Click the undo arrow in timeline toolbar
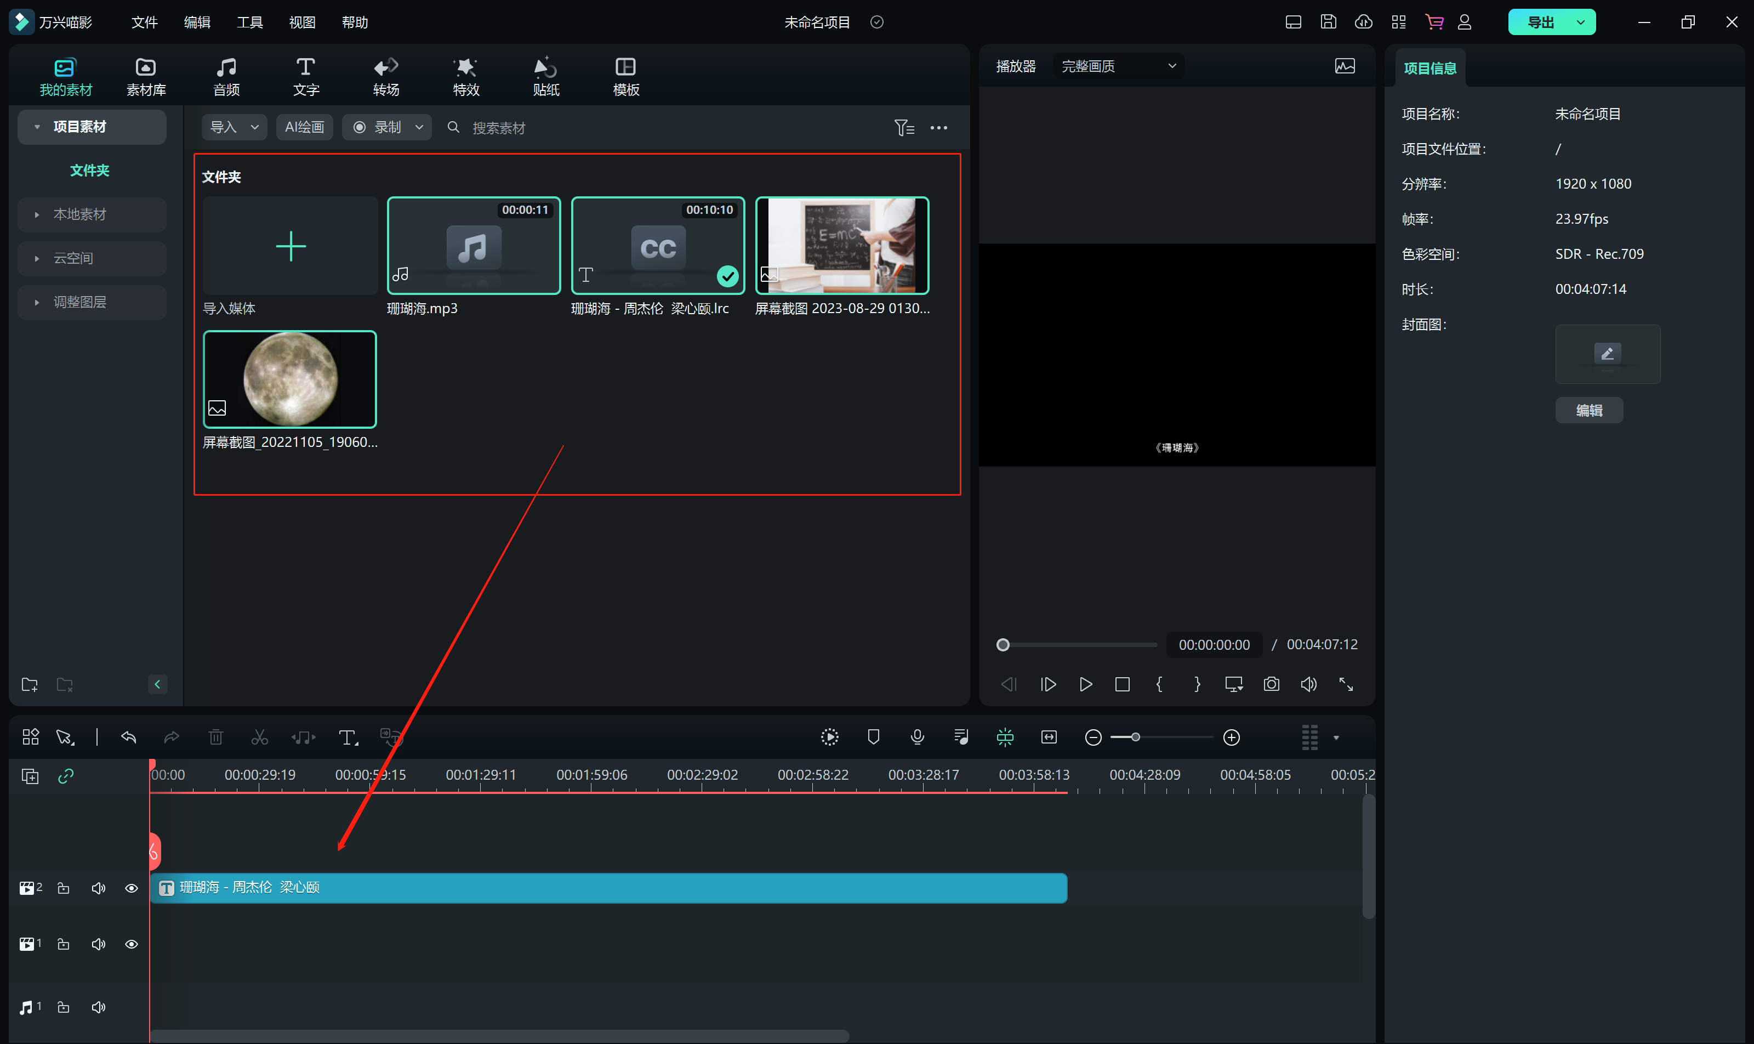This screenshot has height=1044, width=1754. (128, 736)
